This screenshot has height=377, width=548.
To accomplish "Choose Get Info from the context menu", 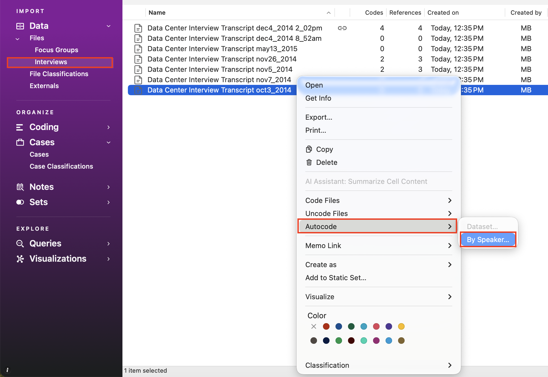I will 378,98.
